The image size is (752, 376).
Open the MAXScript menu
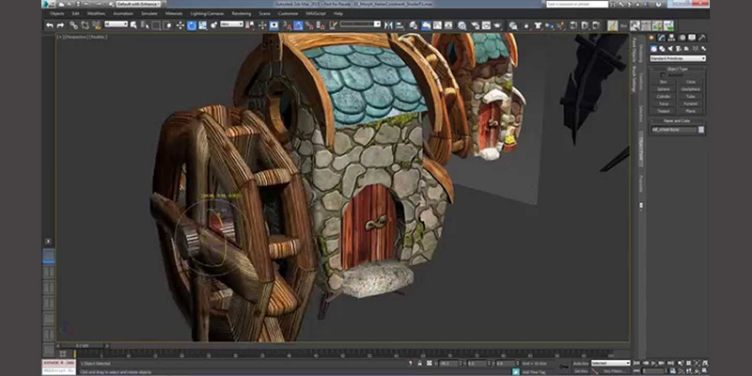[316, 13]
